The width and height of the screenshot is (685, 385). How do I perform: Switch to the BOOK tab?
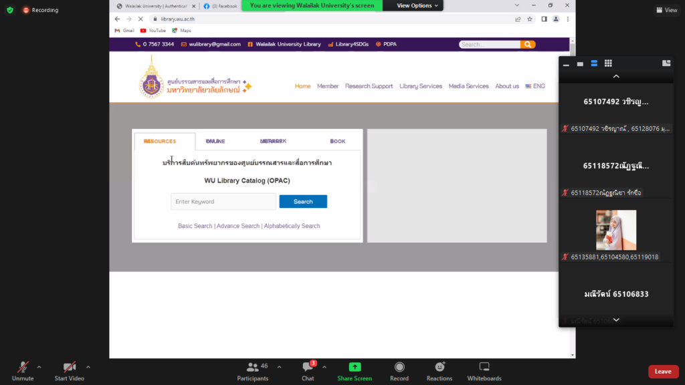[x=338, y=142]
